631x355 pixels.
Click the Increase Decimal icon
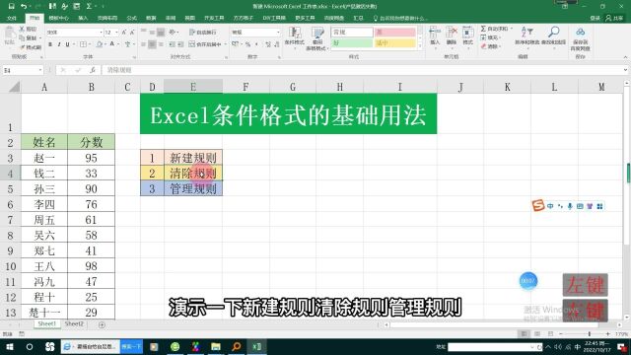point(268,44)
